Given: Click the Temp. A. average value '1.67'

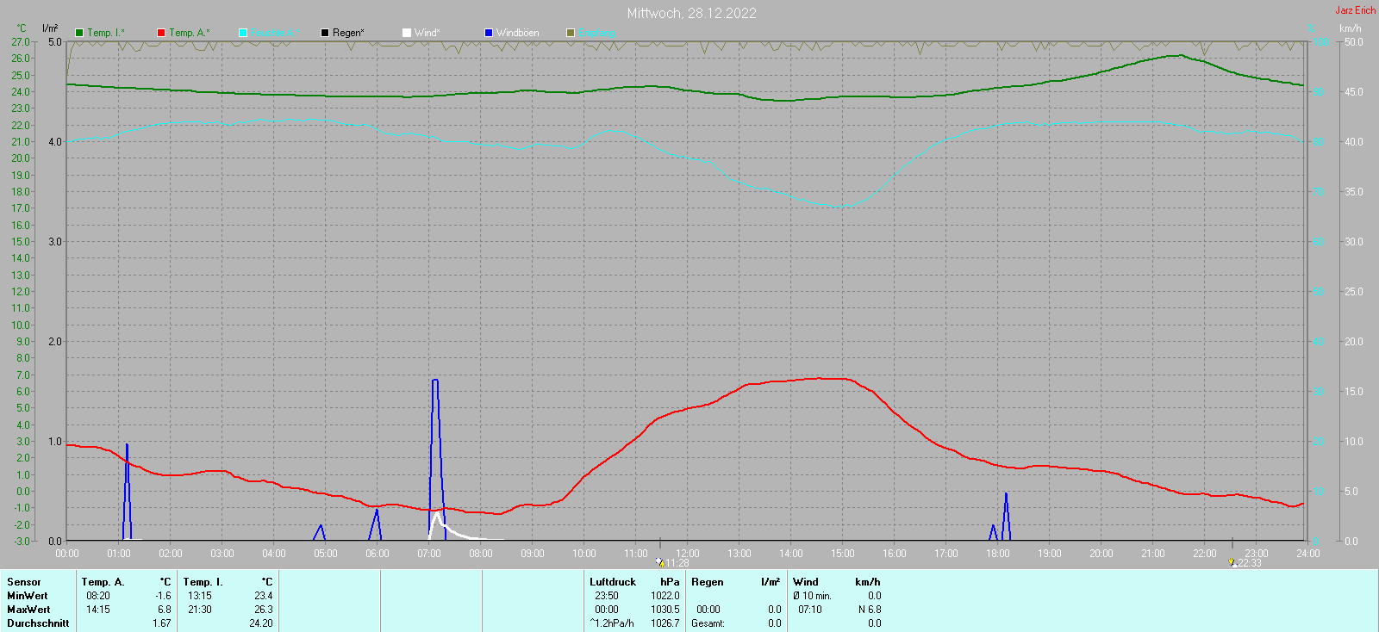Looking at the screenshot, I should coord(162,623).
